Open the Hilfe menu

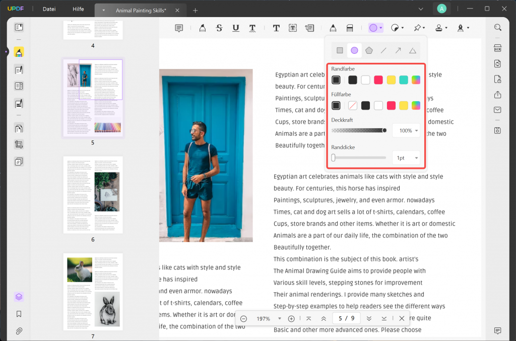point(78,9)
